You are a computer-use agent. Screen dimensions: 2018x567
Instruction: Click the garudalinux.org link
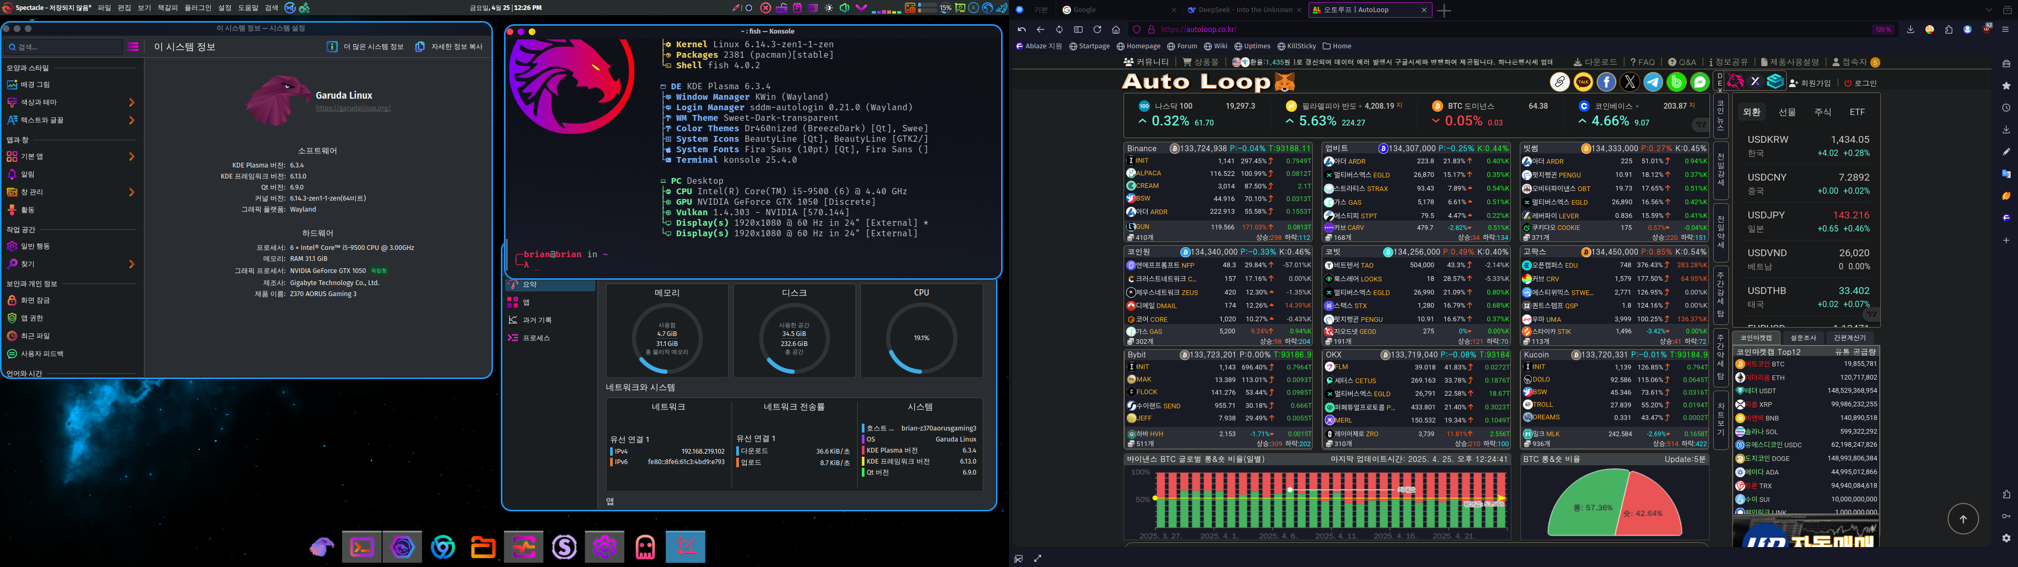(353, 108)
